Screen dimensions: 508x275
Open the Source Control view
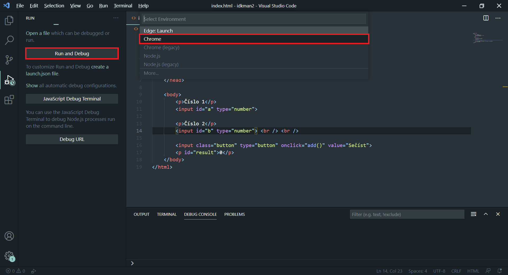click(x=9, y=60)
